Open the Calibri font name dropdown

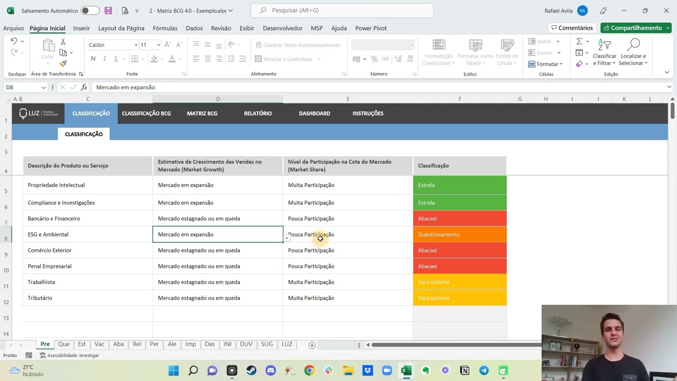pyautogui.click(x=136, y=45)
